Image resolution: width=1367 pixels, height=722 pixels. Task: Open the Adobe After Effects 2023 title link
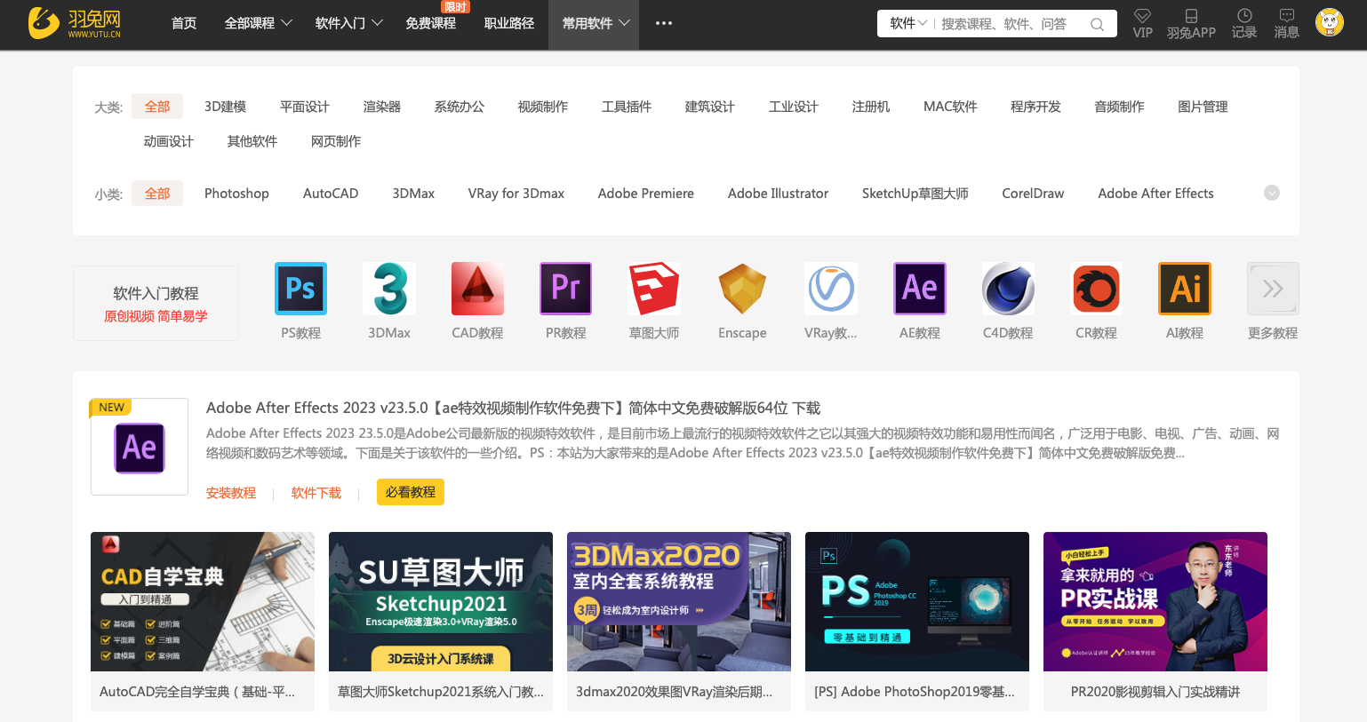pyautogui.click(x=514, y=408)
